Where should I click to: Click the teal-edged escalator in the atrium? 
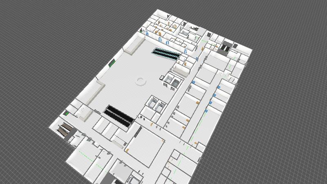coord(166,54)
